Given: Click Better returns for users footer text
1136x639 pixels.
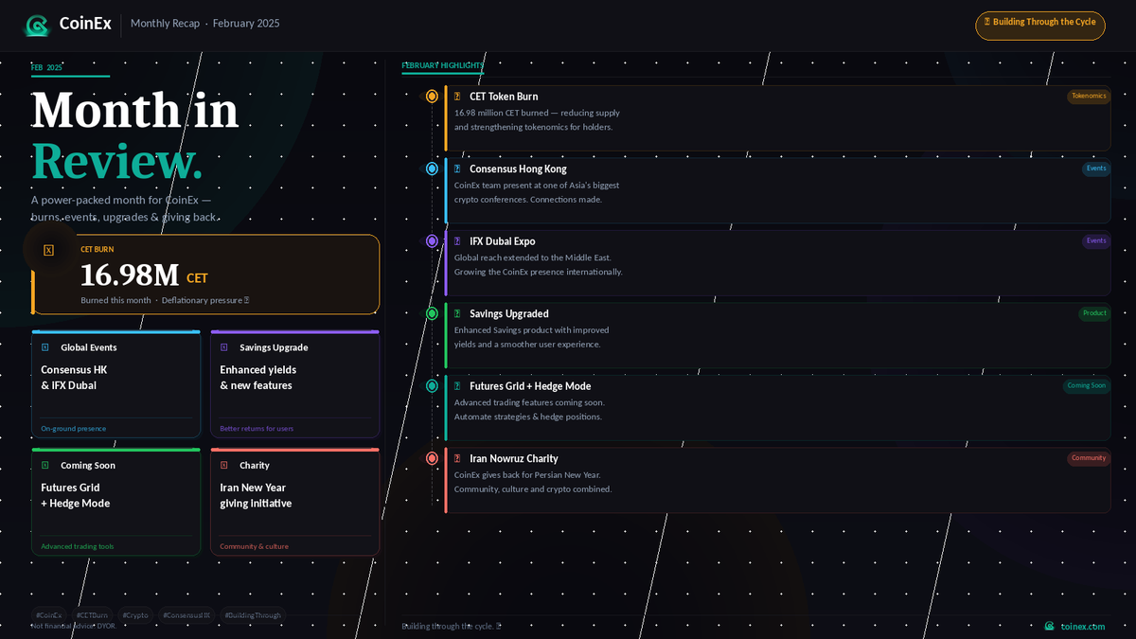Looking at the screenshot, I should [257, 429].
